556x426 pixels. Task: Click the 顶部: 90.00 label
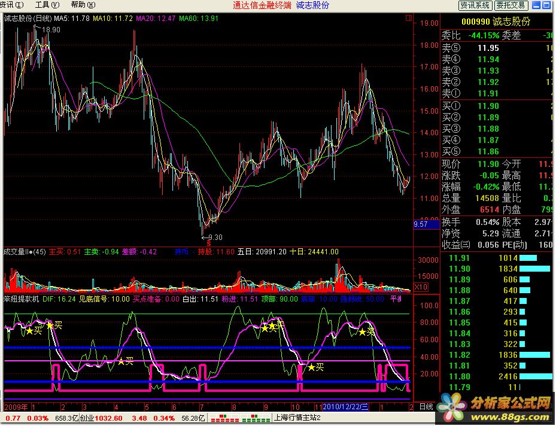pyautogui.click(x=279, y=299)
